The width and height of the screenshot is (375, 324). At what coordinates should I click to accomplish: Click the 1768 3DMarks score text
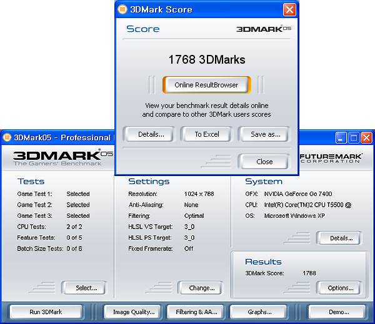(x=207, y=59)
